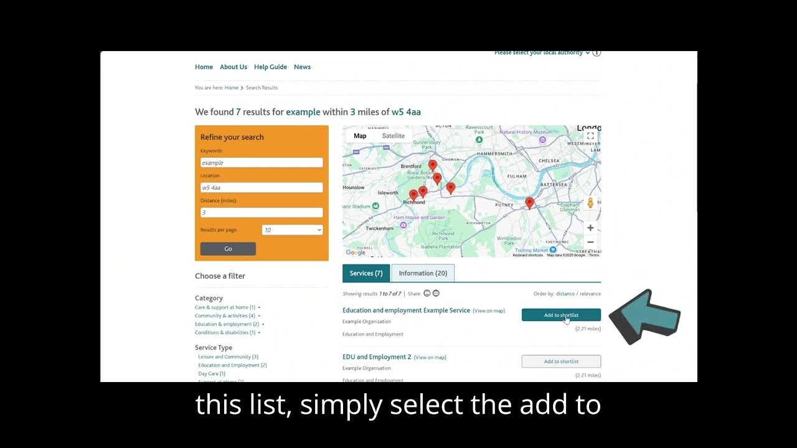Go to Home in navigation

click(204, 67)
